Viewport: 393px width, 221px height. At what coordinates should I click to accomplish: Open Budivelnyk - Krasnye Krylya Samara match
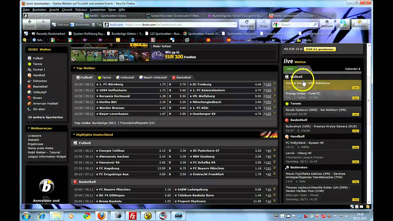(x=321, y=126)
